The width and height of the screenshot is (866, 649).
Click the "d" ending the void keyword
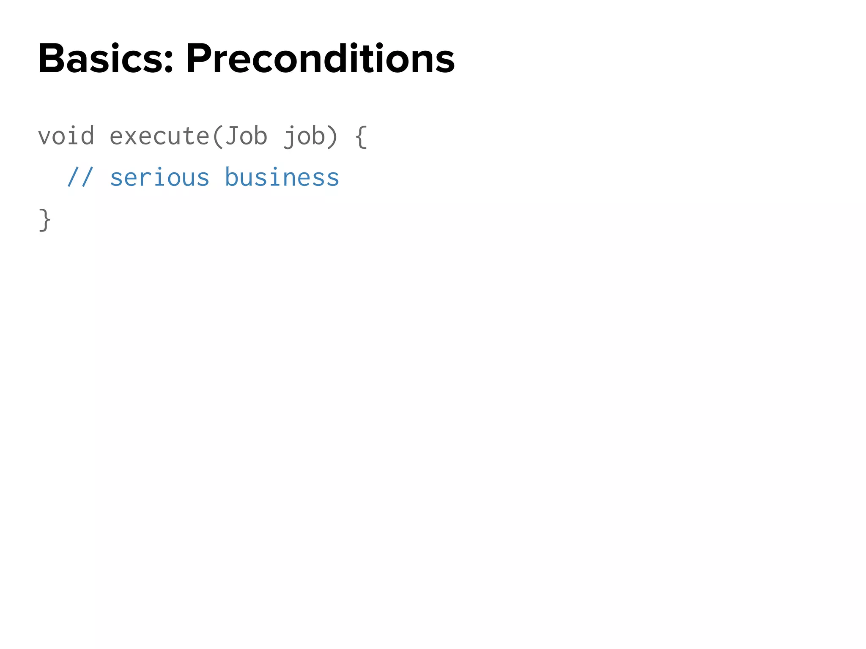tap(88, 136)
